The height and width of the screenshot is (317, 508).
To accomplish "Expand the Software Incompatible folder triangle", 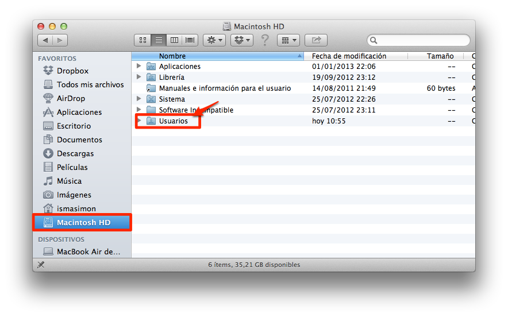I will pyautogui.click(x=139, y=110).
